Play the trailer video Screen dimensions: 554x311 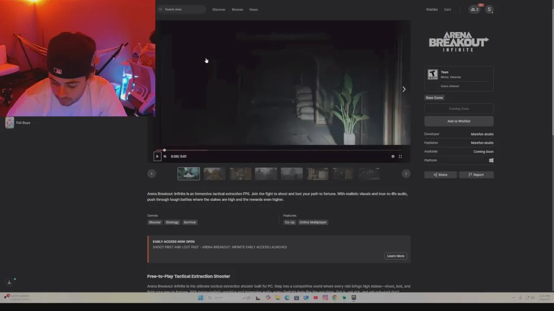click(157, 156)
